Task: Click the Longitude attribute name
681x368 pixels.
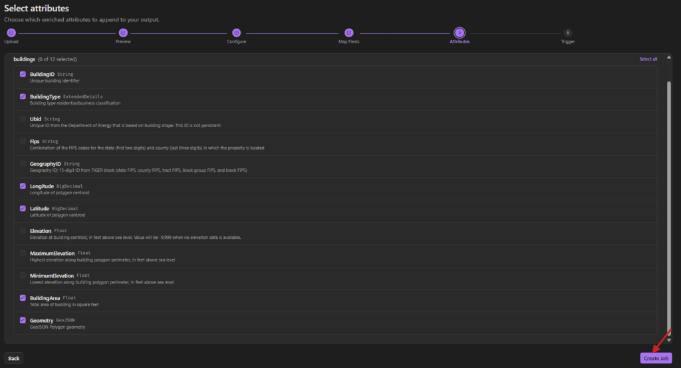Action: (x=42, y=186)
